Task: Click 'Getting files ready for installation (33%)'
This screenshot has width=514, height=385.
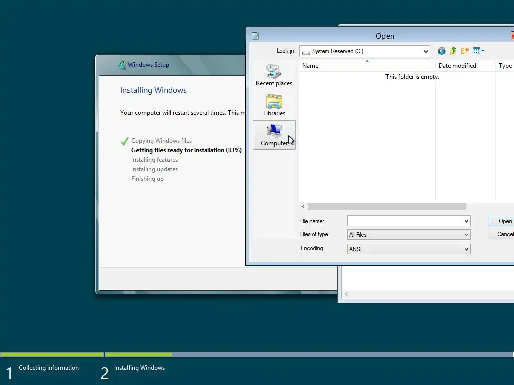Action: [186, 150]
